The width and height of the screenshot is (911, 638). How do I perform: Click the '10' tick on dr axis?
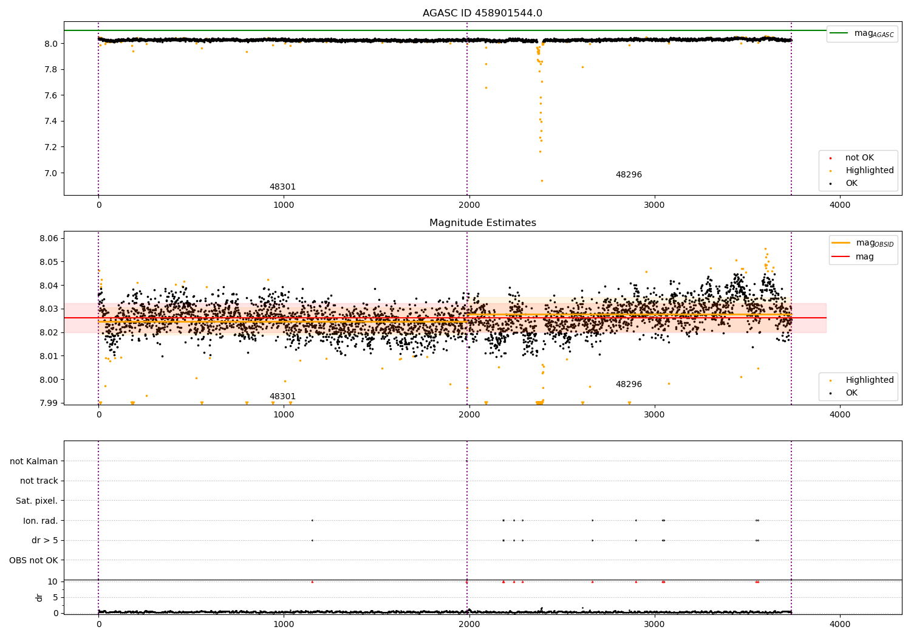coord(52,581)
